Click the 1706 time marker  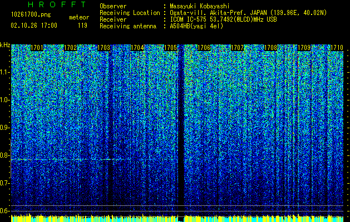(x=204, y=48)
